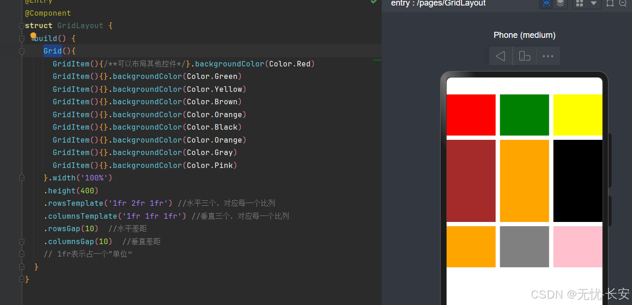This screenshot has width=632, height=305.
Task: Click the .height(400) line
Action: pos(71,191)
